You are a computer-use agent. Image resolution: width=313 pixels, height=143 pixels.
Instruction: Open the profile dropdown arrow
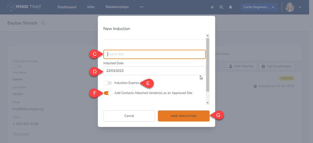coord(300,7)
